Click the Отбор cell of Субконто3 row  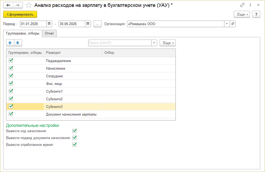[x=139, y=107]
